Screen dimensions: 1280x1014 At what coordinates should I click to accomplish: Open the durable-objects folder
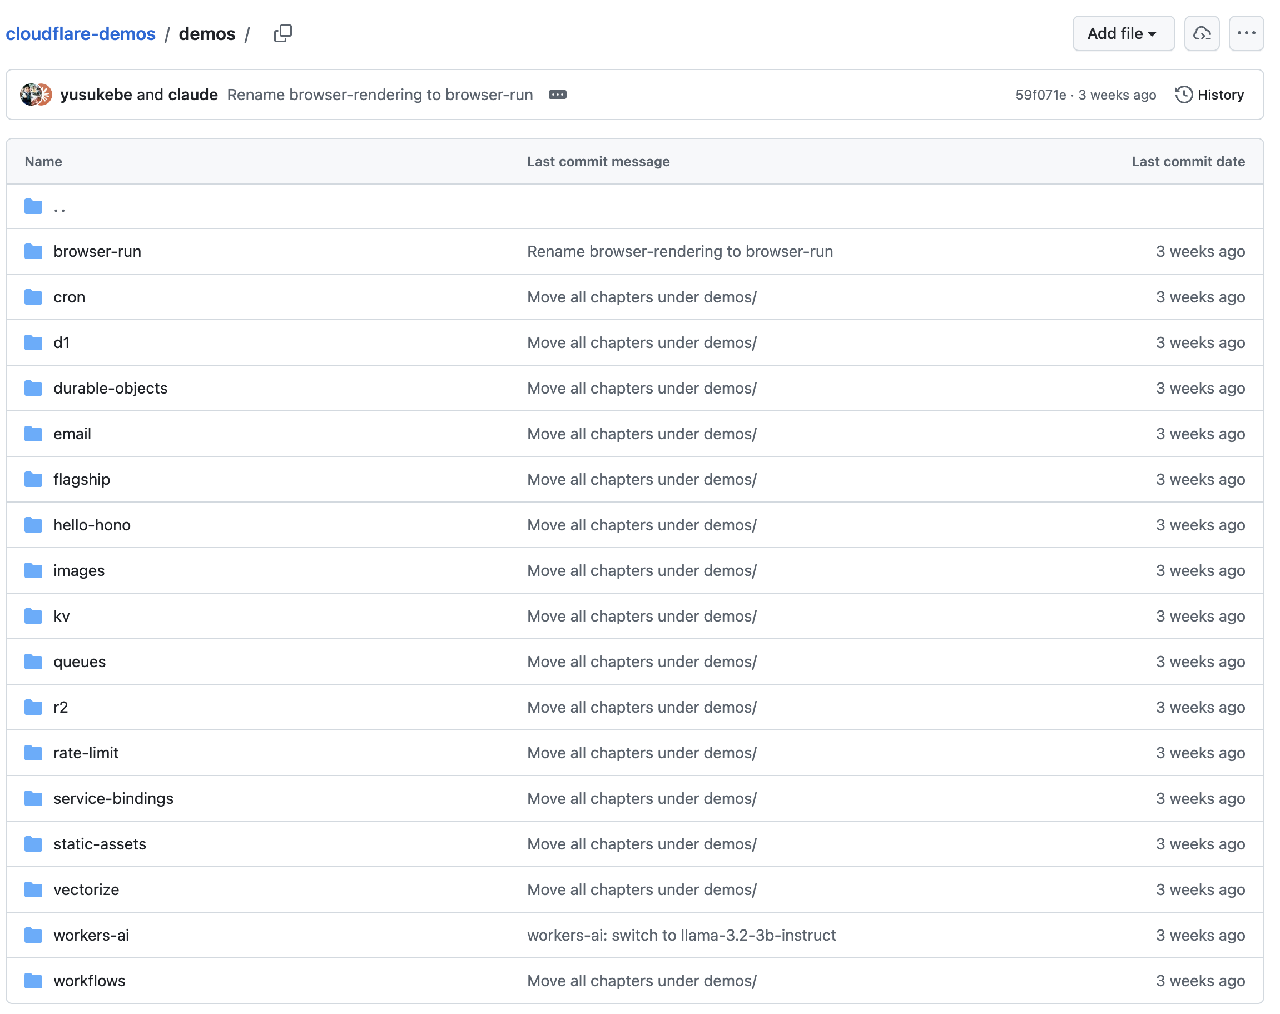pos(111,388)
